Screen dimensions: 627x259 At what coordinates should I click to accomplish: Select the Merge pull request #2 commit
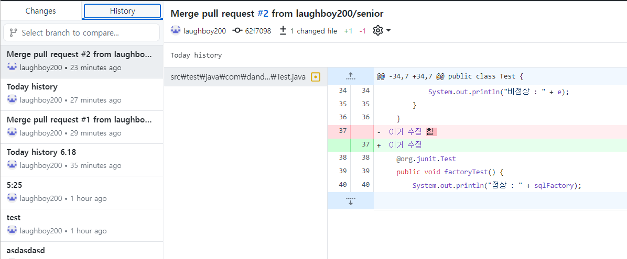click(82, 61)
